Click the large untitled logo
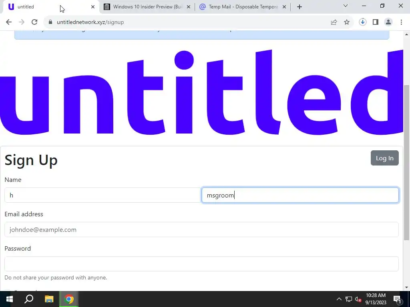 (202, 93)
